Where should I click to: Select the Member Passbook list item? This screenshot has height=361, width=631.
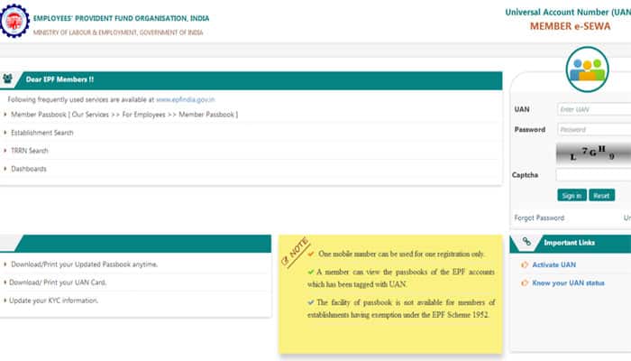[x=124, y=115]
